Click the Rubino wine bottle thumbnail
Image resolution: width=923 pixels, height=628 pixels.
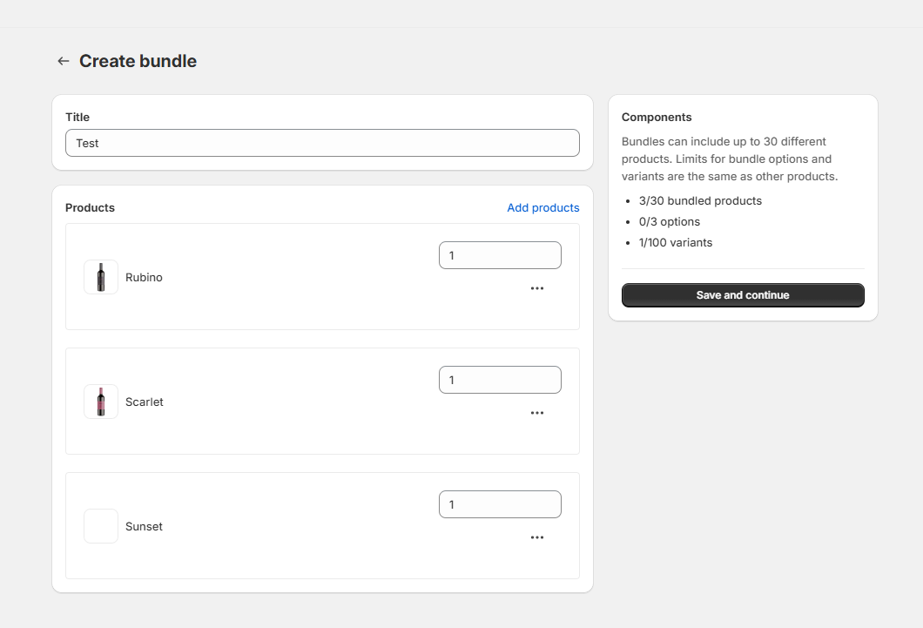(x=101, y=277)
